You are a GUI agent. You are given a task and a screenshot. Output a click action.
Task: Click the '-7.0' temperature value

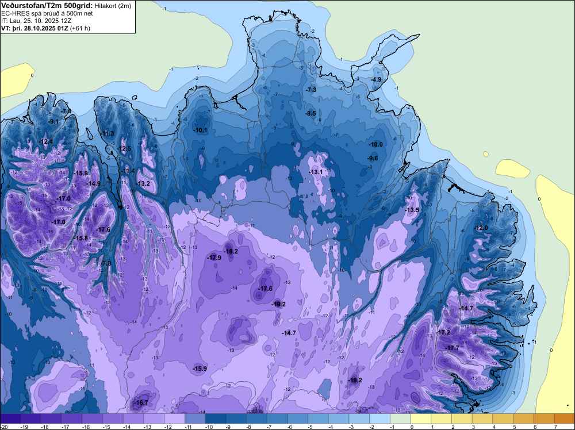(66, 111)
